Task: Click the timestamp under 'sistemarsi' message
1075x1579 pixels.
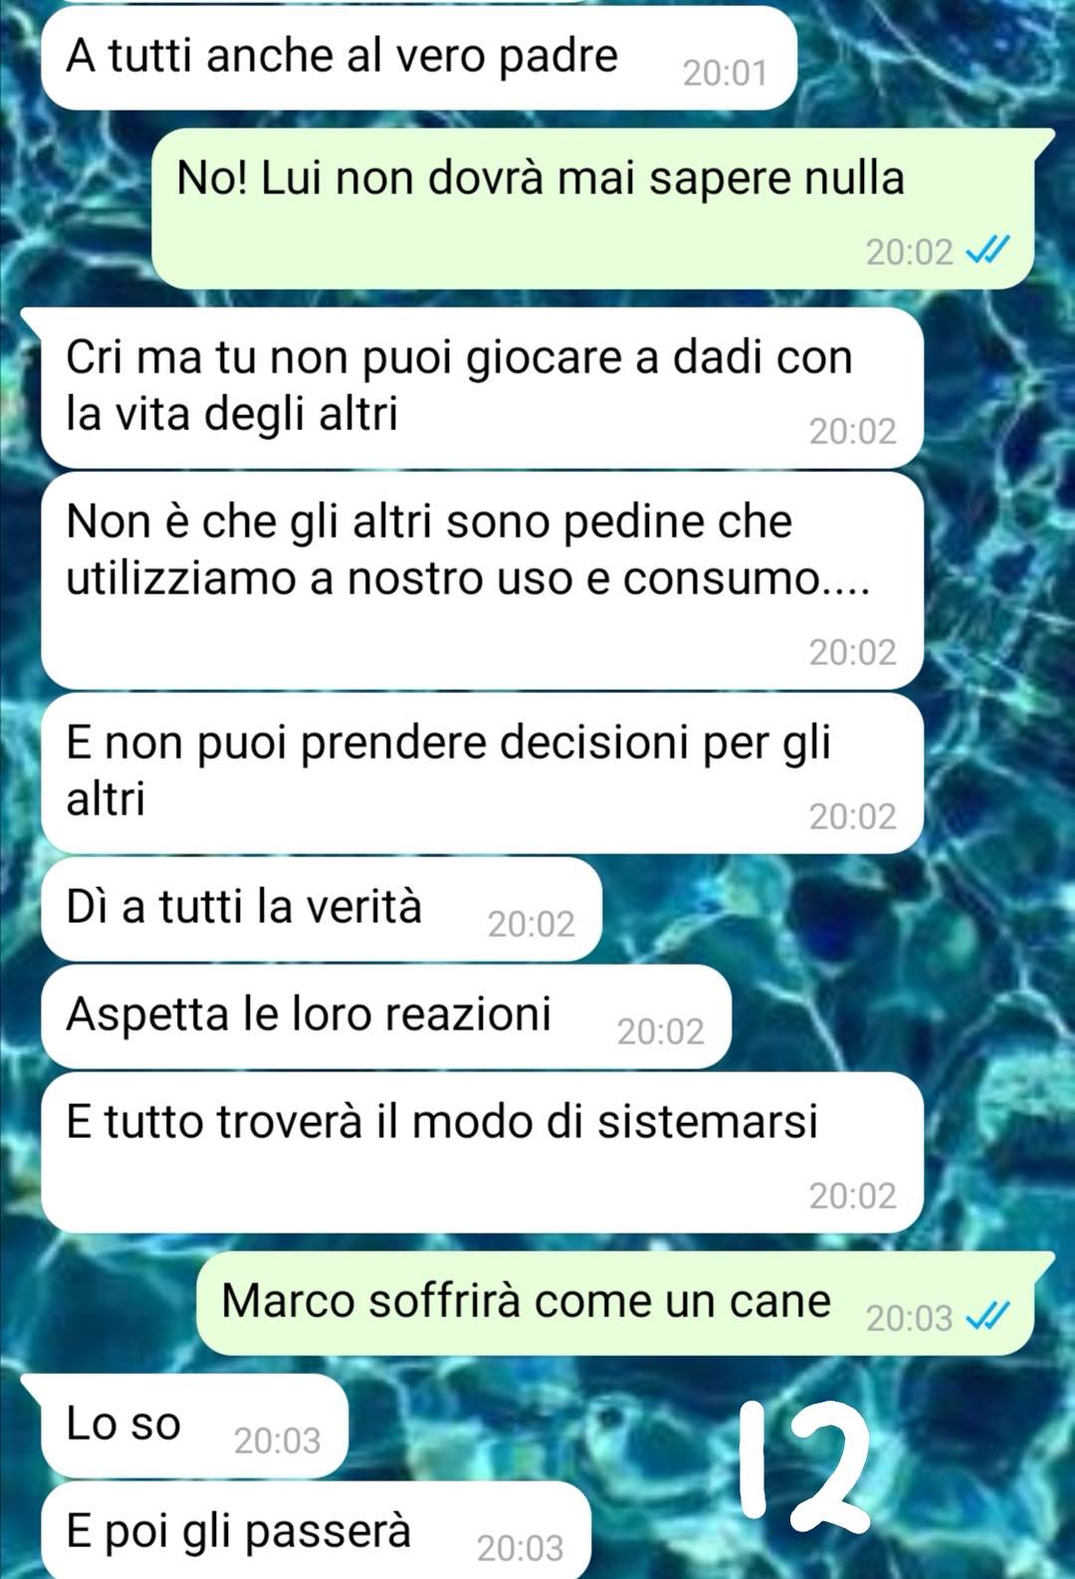Action: pos(853,1196)
